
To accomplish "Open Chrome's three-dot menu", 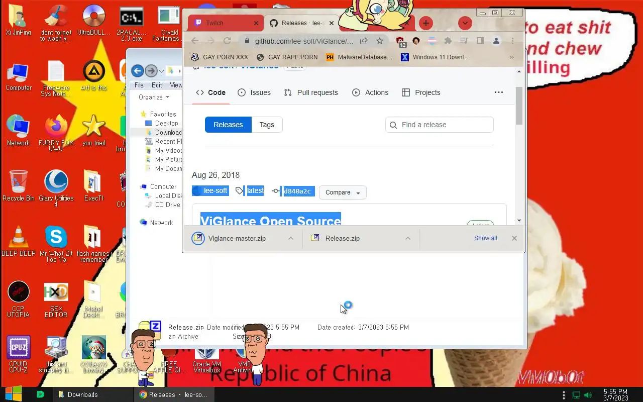I will pyautogui.click(x=512, y=41).
